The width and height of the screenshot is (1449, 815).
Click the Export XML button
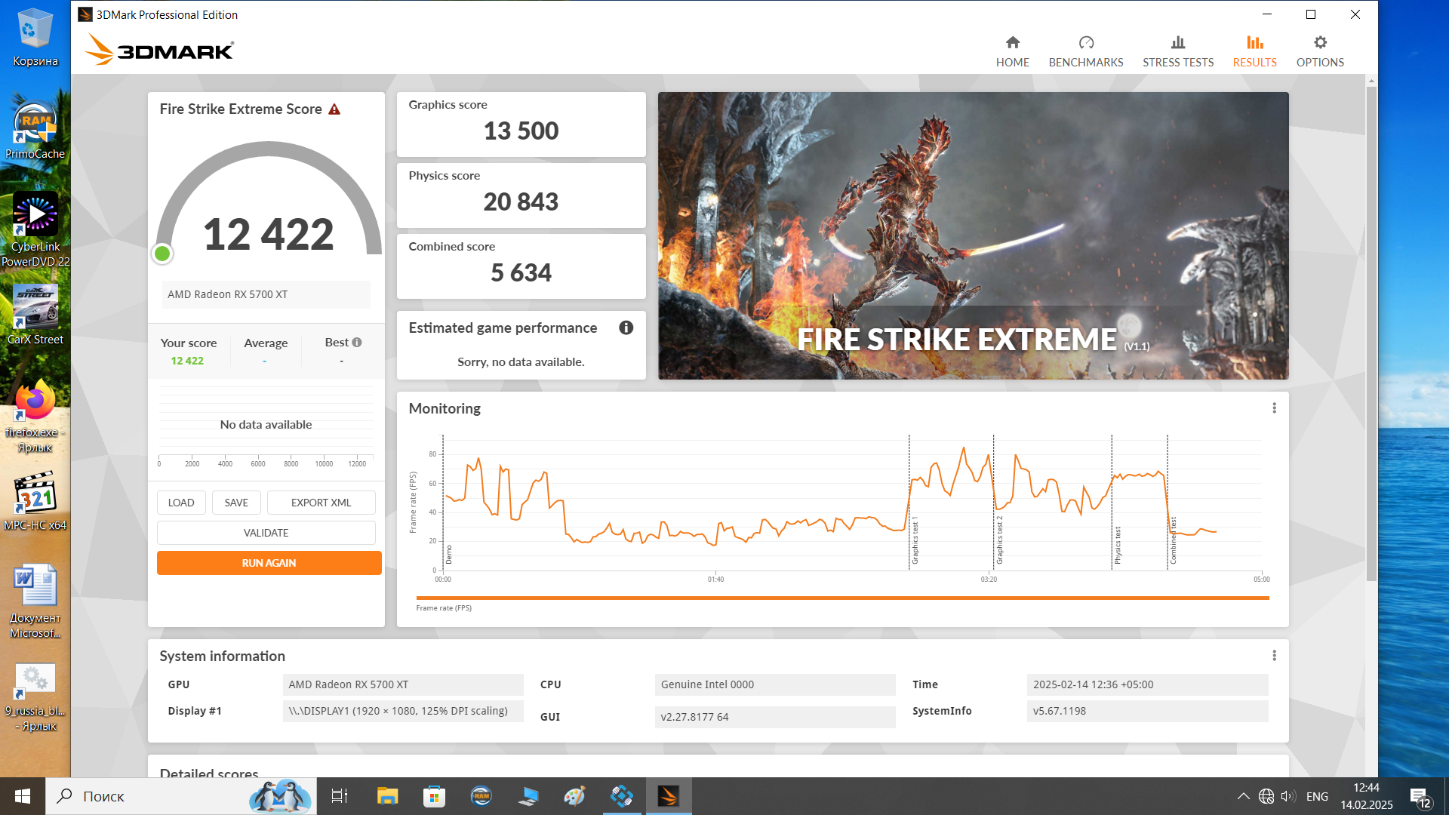click(x=321, y=503)
